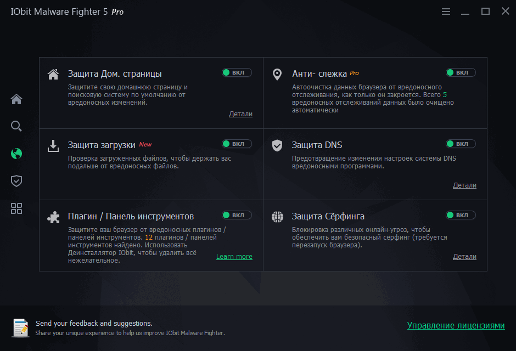Click the globe icon beside Защита Сёрфинга
Viewport: 516px width, 351px height.
click(x=277, y=216)
